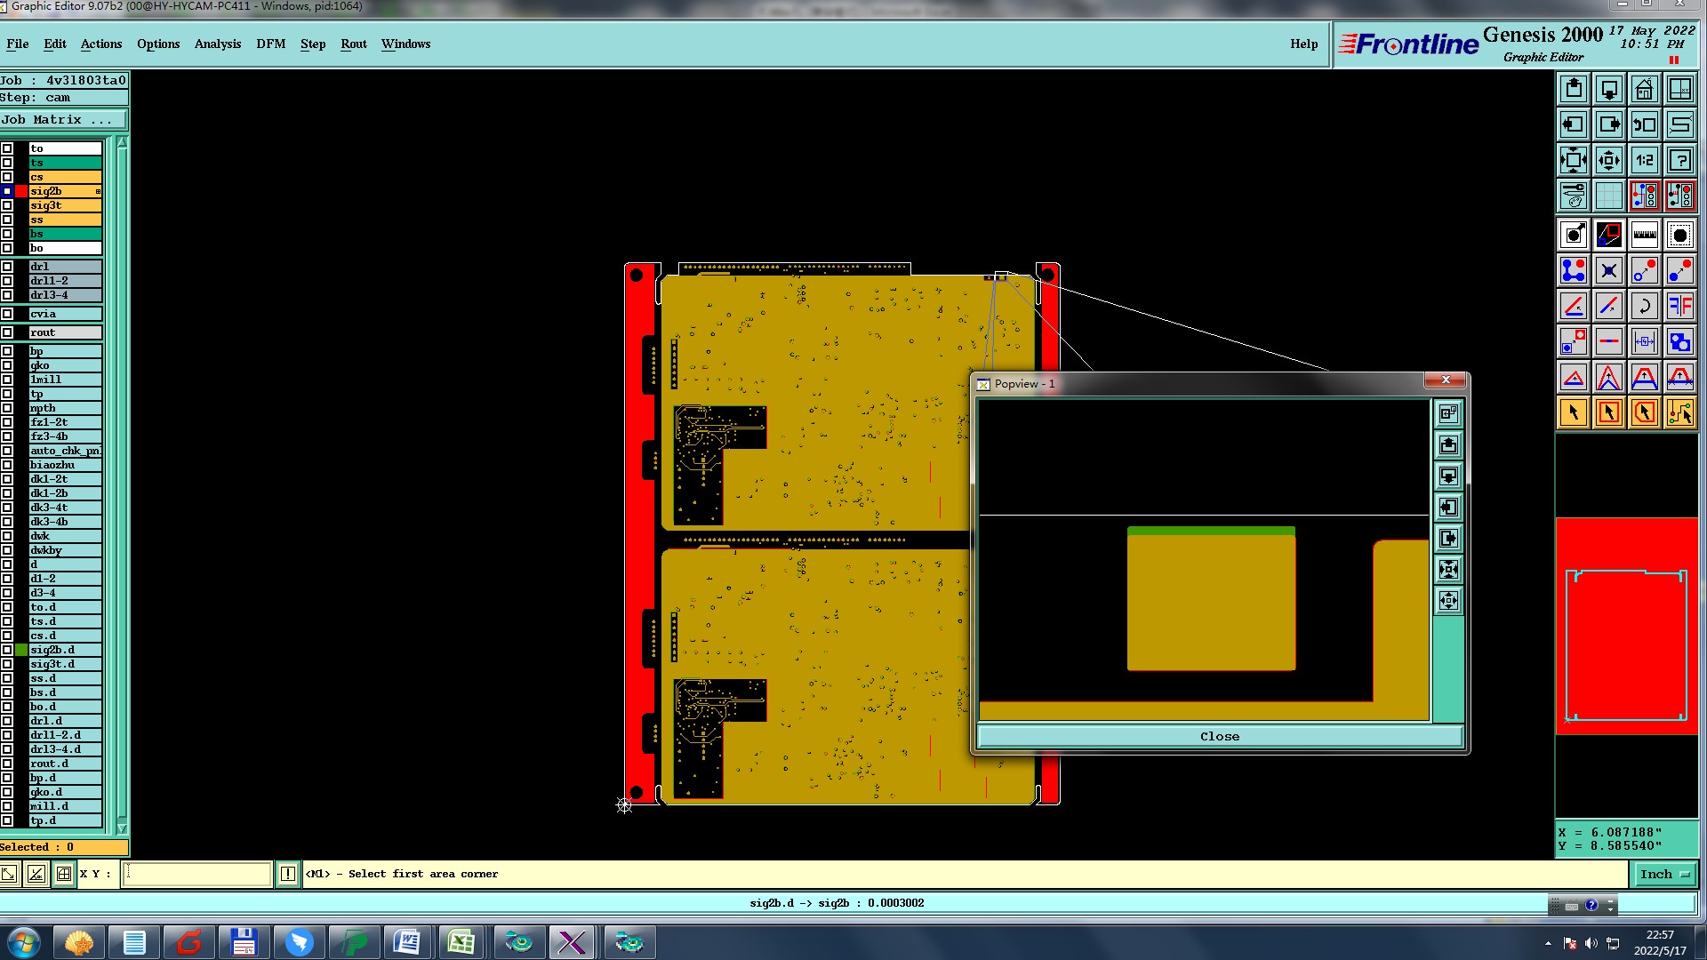1707x960 pixels.
Task: Open the question mark help icon
Action: pyautogui.click(x=1679, y=161)
